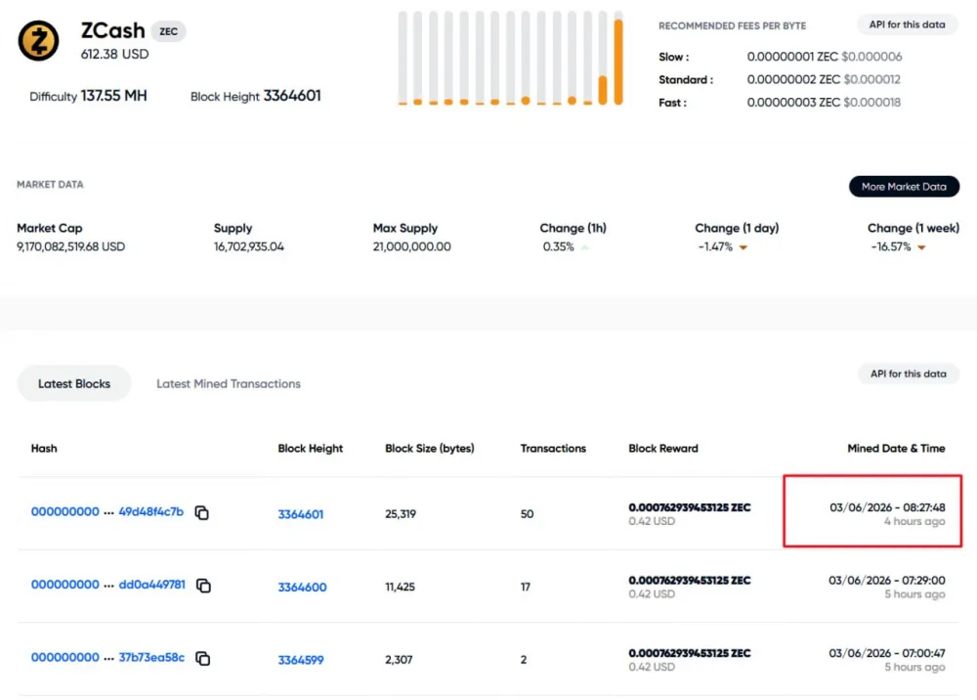977x700 pixels.
Task: Select mined time 03/06/2026 - 08:27:48
Action: (x=887, y=507)
